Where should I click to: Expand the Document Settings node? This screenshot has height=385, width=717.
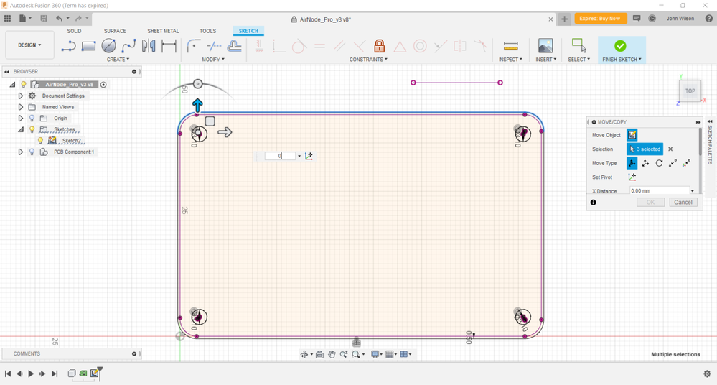21,96
